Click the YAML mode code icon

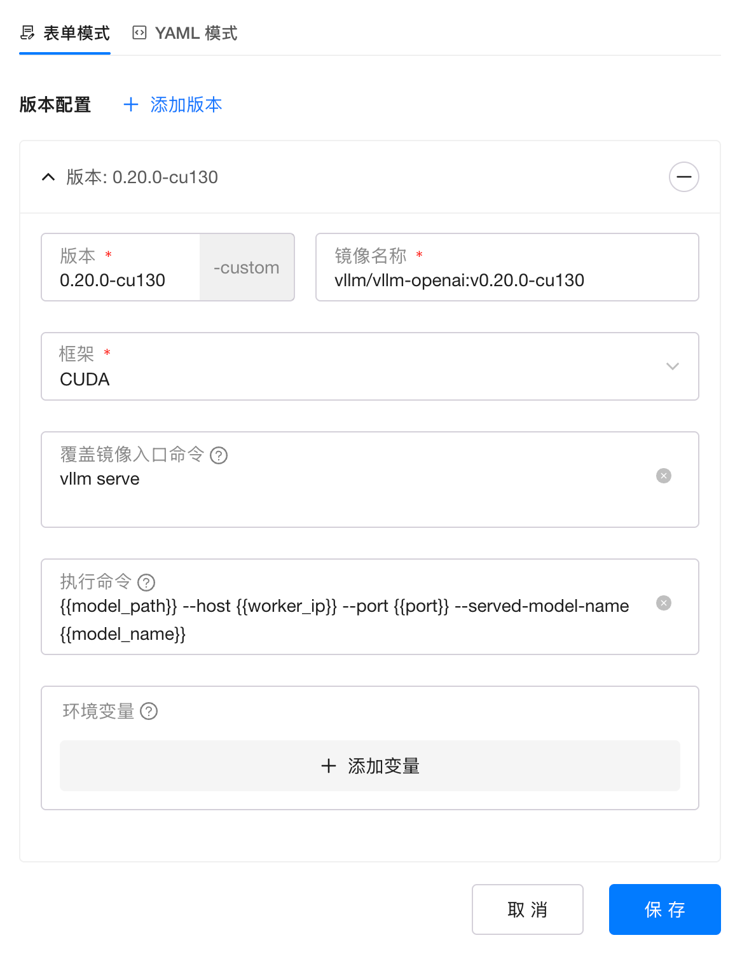[139, 32]
